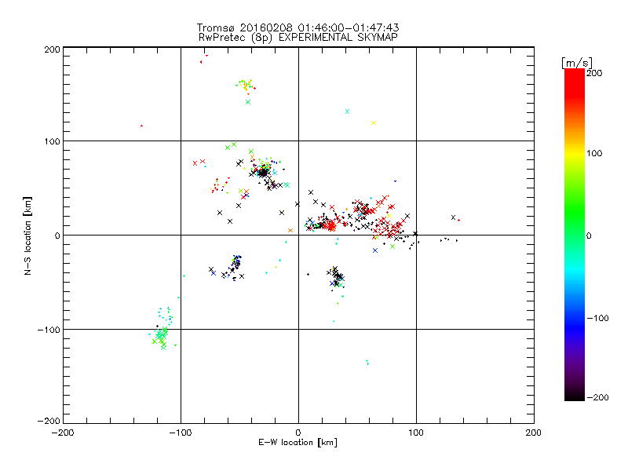The image size is (628, 471).
Task: Click the black x marker near the far right edge
Action: (x=454, y=217)
